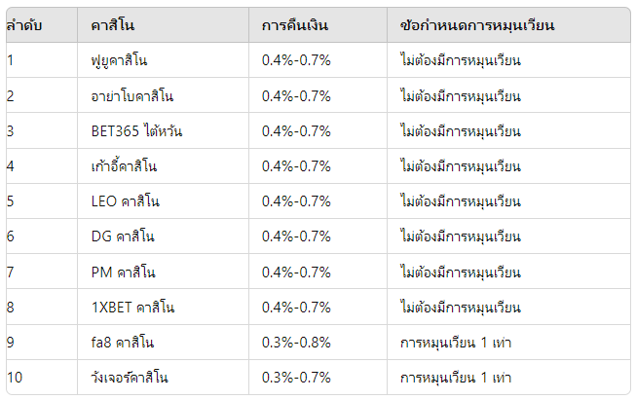
Task: Click the rank number 10 cell
Action: pyautogui.click(x=42, y=378)
